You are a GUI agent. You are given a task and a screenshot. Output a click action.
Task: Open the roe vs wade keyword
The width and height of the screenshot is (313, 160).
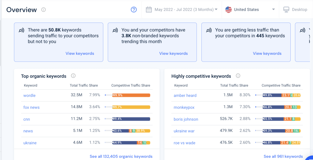(184, 143)
